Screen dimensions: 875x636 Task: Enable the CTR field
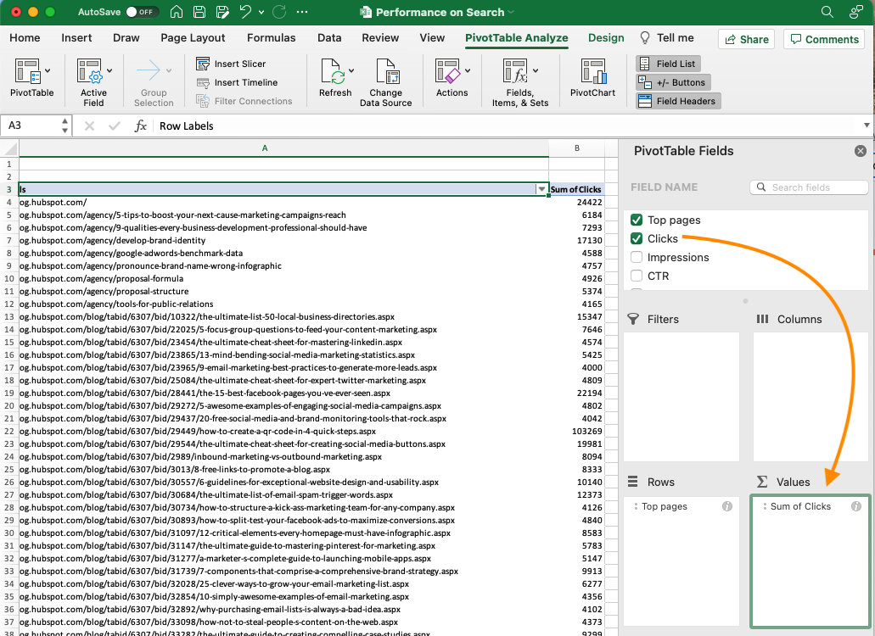pyautogui.click(x=636, y=276)
